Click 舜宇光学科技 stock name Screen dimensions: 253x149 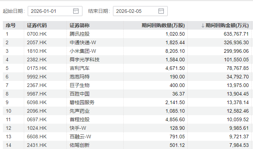85,60
